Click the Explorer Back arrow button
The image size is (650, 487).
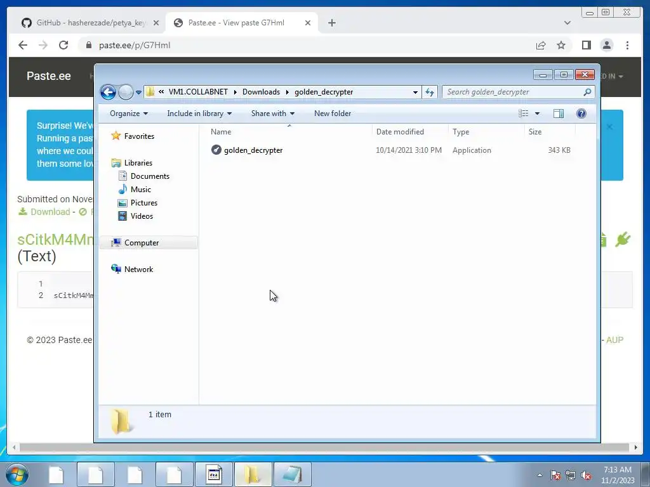click(x=108, y=92)
